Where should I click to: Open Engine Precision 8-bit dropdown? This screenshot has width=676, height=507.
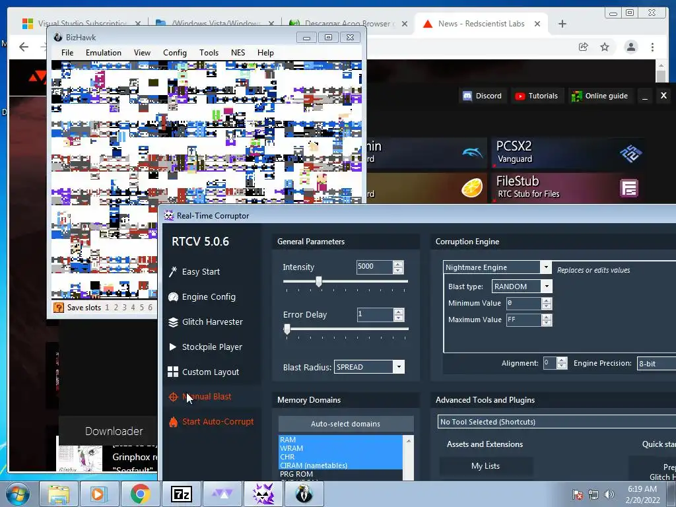pyautogui.click(x=656, y=364)
